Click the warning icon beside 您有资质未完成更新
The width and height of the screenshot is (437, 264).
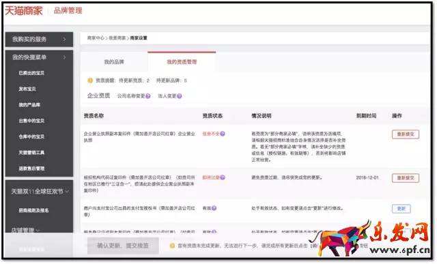(172, 246)
